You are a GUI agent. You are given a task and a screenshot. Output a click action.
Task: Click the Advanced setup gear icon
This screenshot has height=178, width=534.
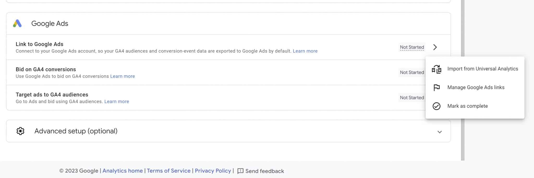click(20, 131)
